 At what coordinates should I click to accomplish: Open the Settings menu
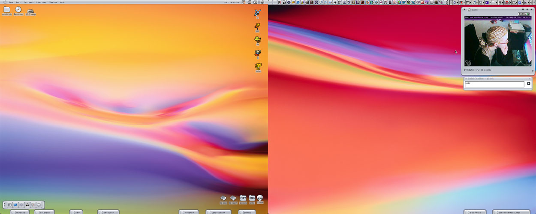(x=28, y=2)
